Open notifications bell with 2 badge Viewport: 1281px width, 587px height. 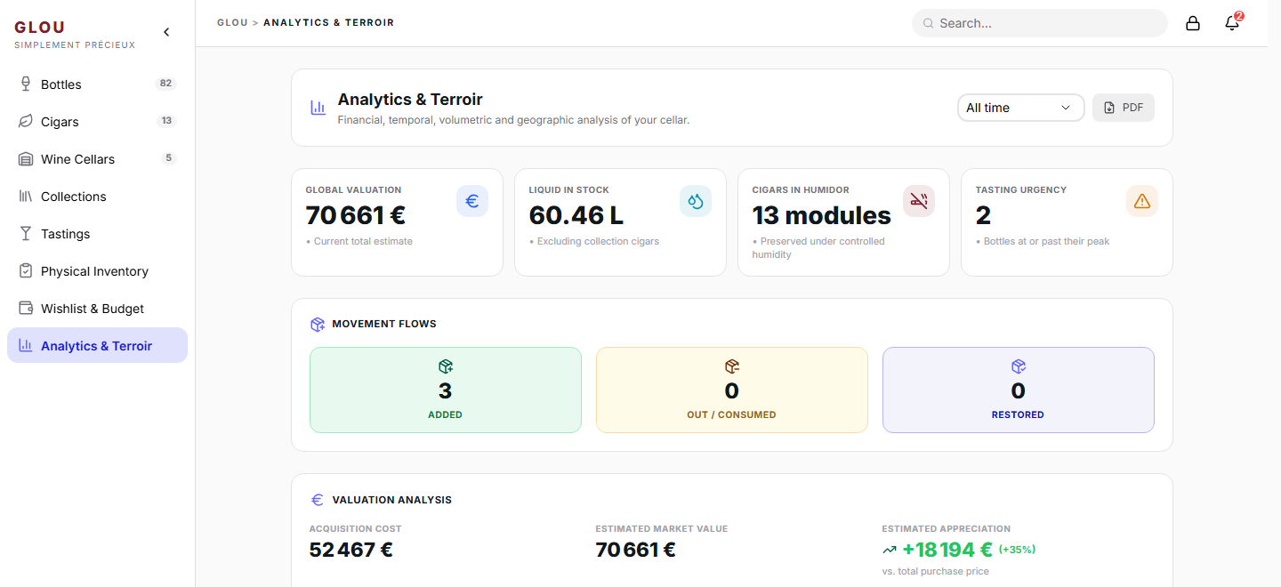coord(1233,22)
